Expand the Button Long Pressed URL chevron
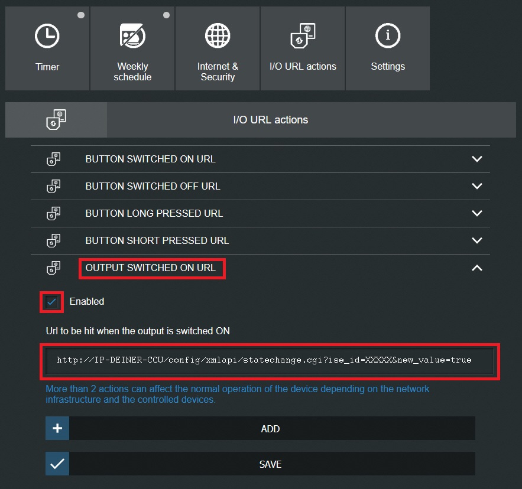Viewport: 522px width, 489px height. [477, 214]
